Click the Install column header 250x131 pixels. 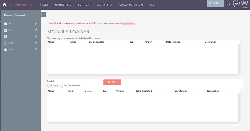coord(72,91)
